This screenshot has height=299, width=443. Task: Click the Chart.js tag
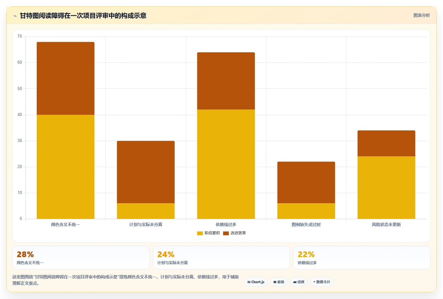256,282
